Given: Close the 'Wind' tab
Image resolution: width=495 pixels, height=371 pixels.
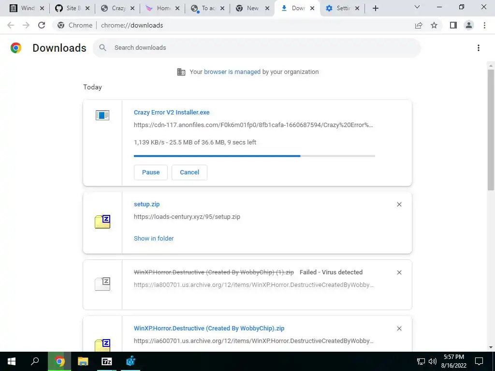Looking at the screenshot, I should pyautogui.click(x=42, y=9).
